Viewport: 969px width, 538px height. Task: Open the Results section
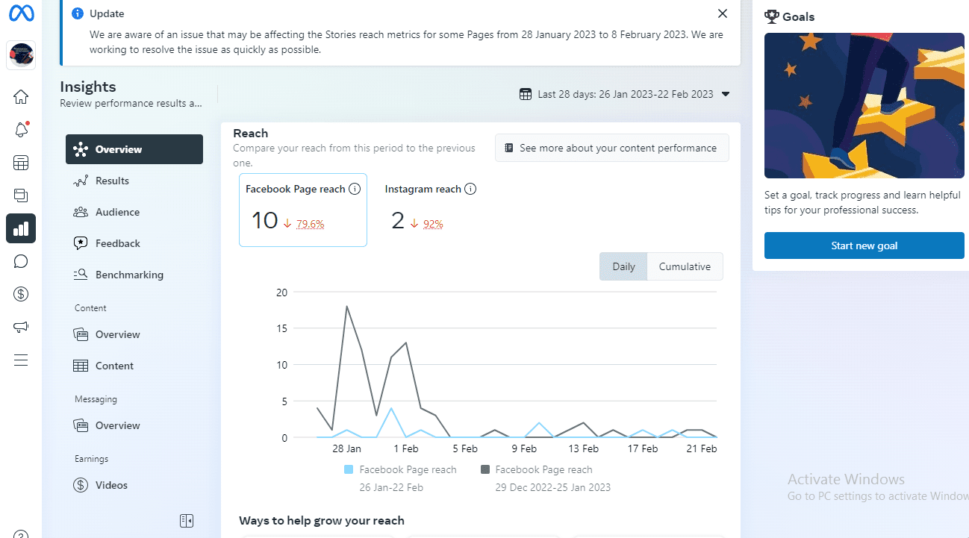pyautogui.click(x=134, y=181)
